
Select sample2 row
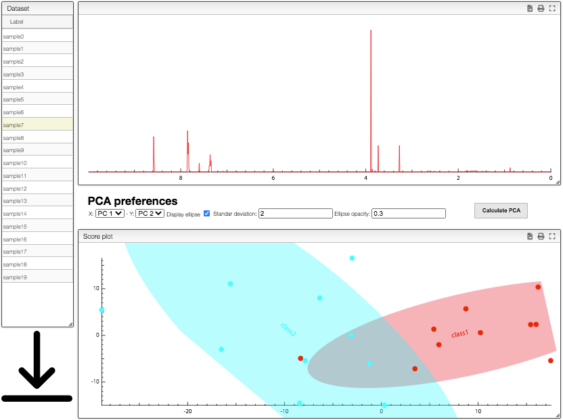[37, 62]
